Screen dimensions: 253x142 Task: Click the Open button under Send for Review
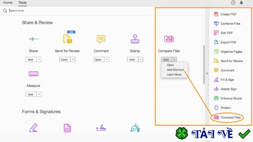(x=65, y=59)
